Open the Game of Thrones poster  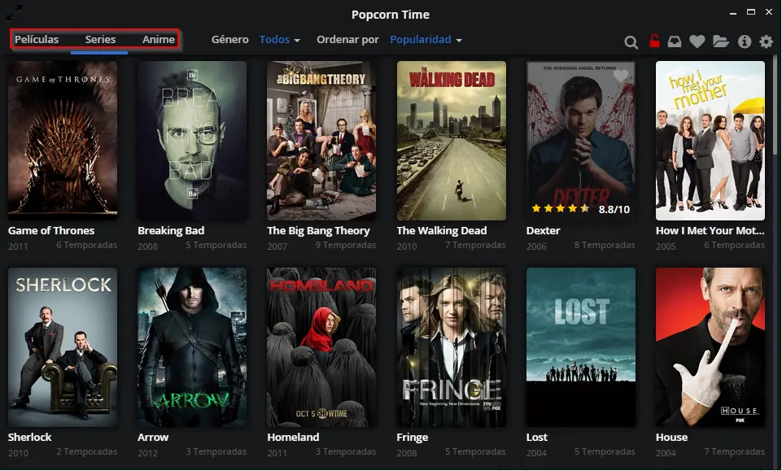coord(63,141)
